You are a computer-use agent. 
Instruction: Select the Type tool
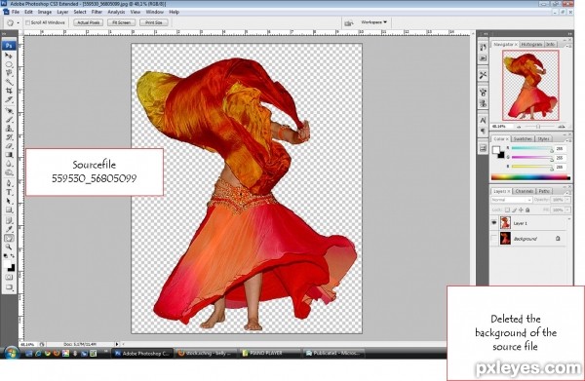point(9,192)
